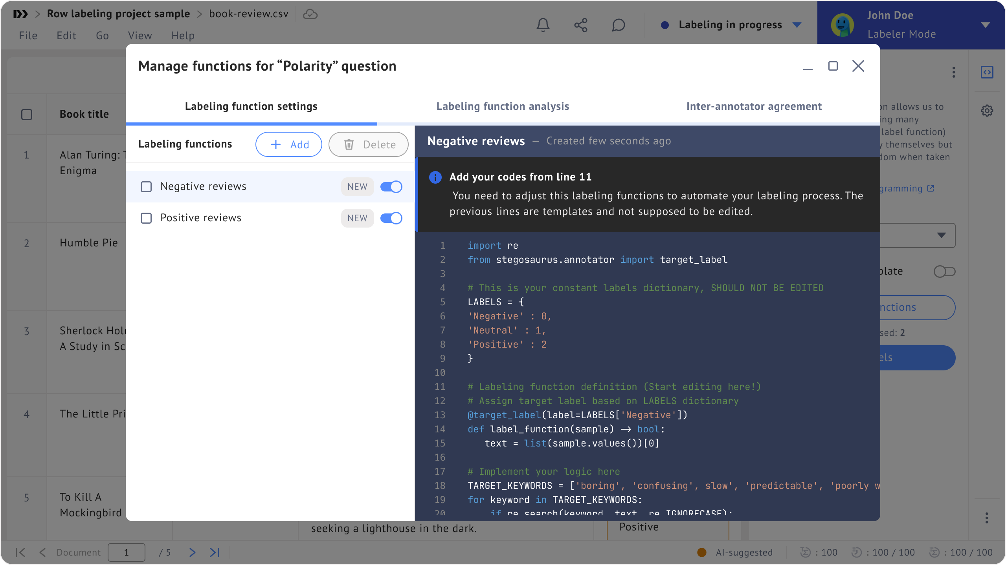The height and width of the screenshot is (565, 1006).
Task: Jump to last document icon
Action: click(215, 552)
